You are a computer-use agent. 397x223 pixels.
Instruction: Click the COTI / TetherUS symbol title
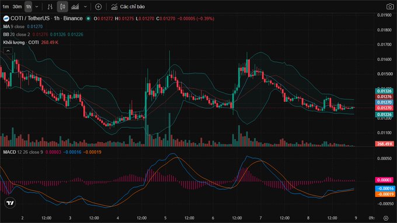coord(47,19)
